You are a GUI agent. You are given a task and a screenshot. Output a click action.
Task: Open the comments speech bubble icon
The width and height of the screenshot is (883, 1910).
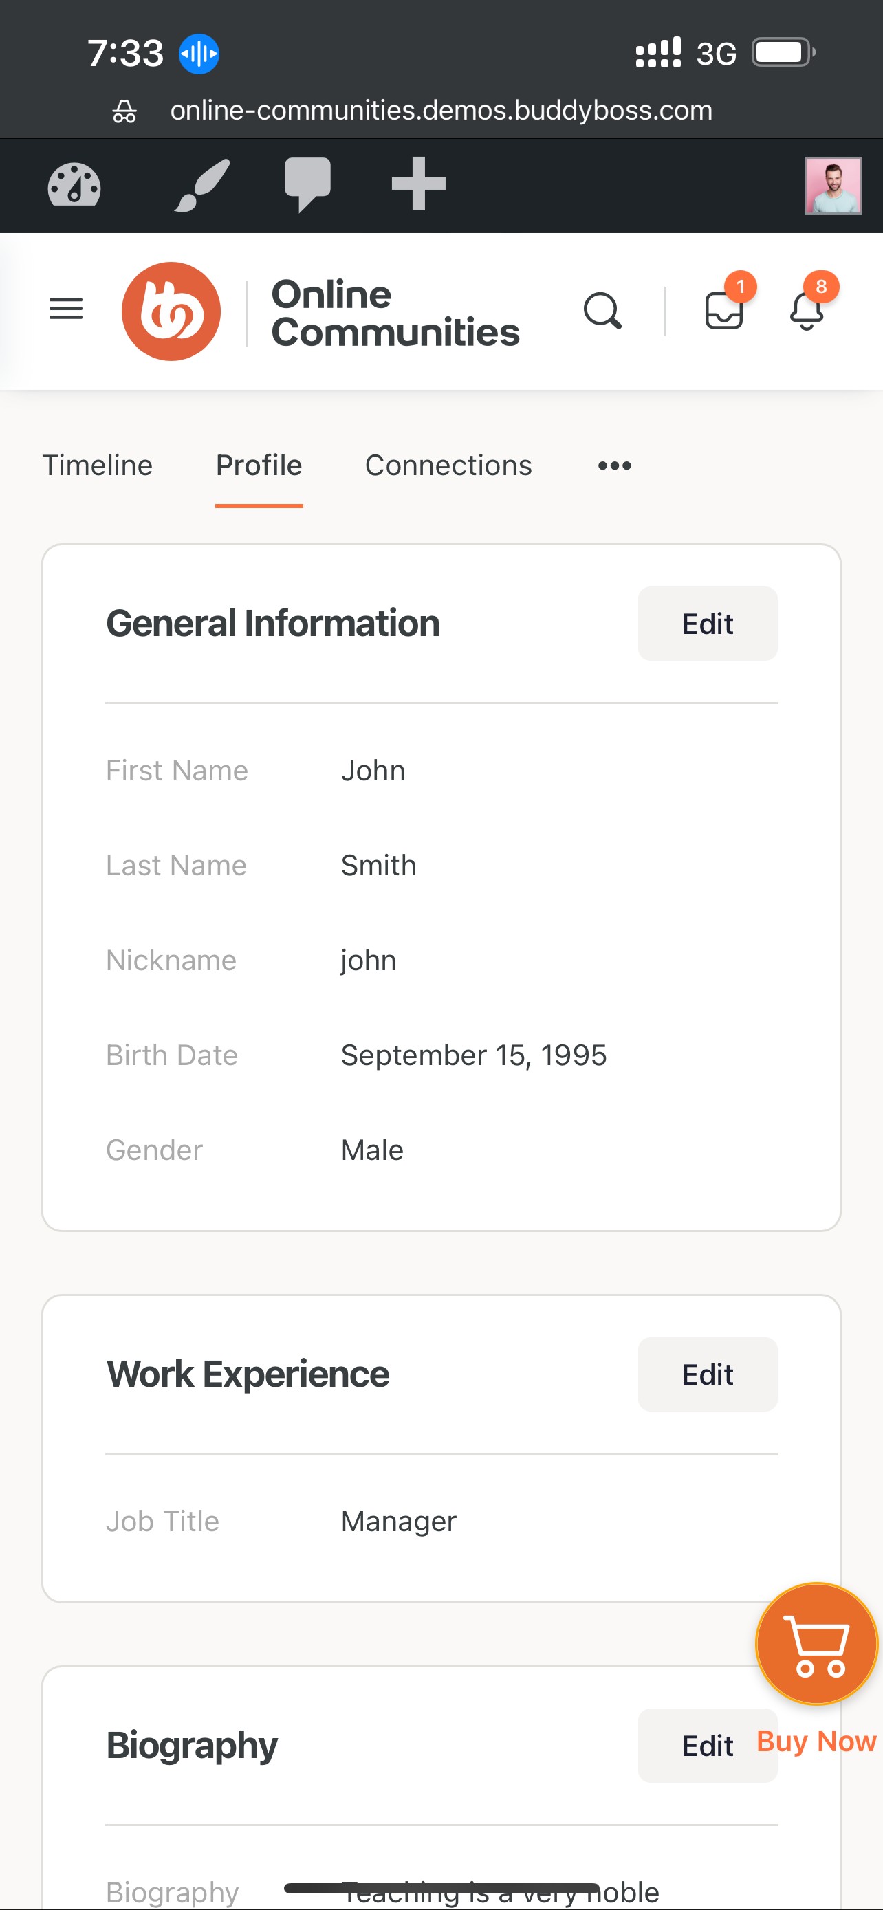307,185
